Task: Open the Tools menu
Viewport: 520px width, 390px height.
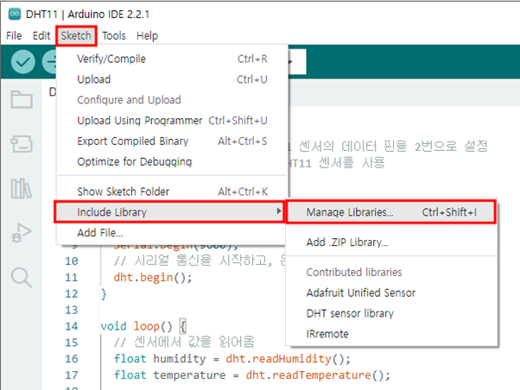Action: click(114, 35)
